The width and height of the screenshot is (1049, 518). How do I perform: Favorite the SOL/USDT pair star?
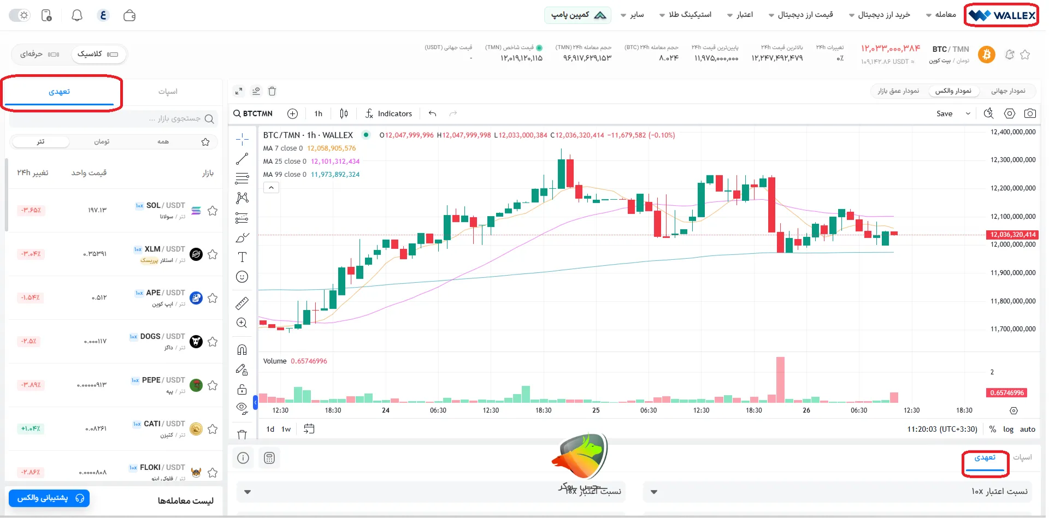(213, 211)
